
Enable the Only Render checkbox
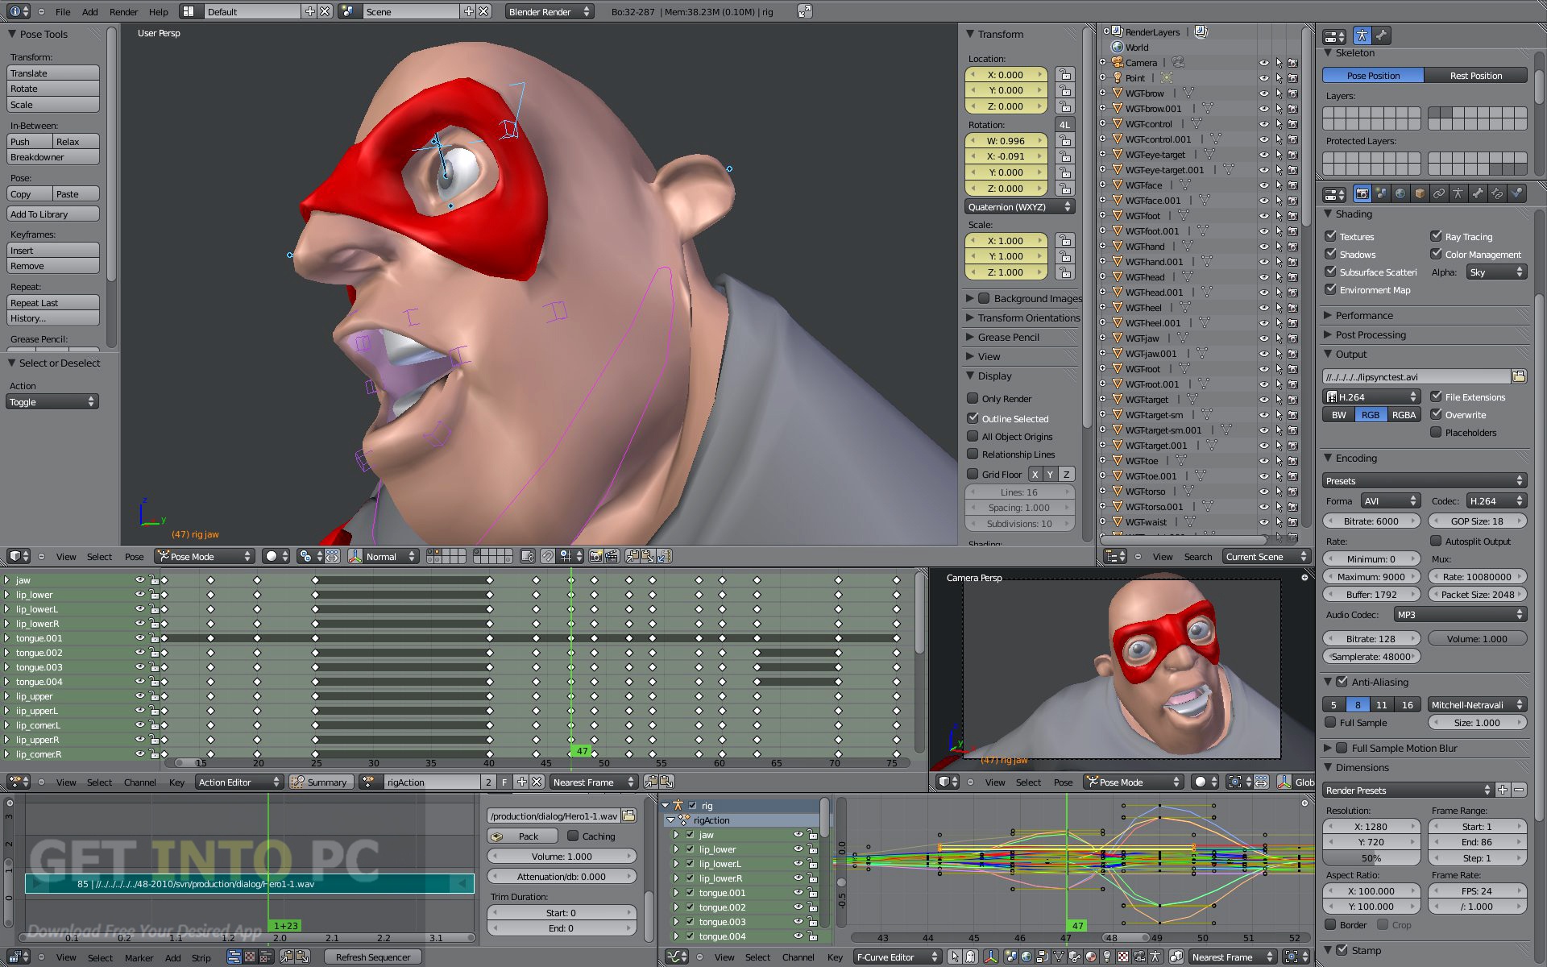point(973,398)
